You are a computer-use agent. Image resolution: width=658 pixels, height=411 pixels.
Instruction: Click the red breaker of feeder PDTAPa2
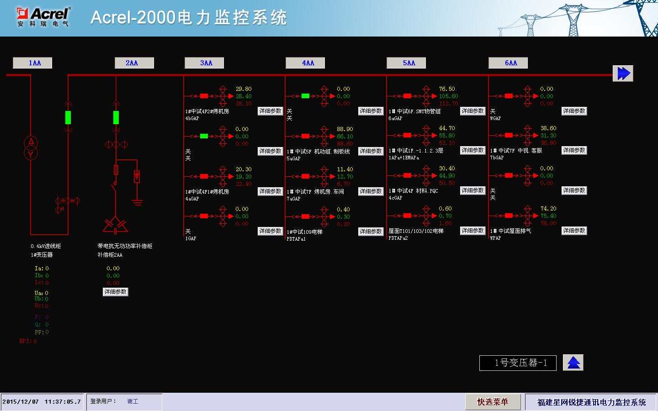coord(407,216)
